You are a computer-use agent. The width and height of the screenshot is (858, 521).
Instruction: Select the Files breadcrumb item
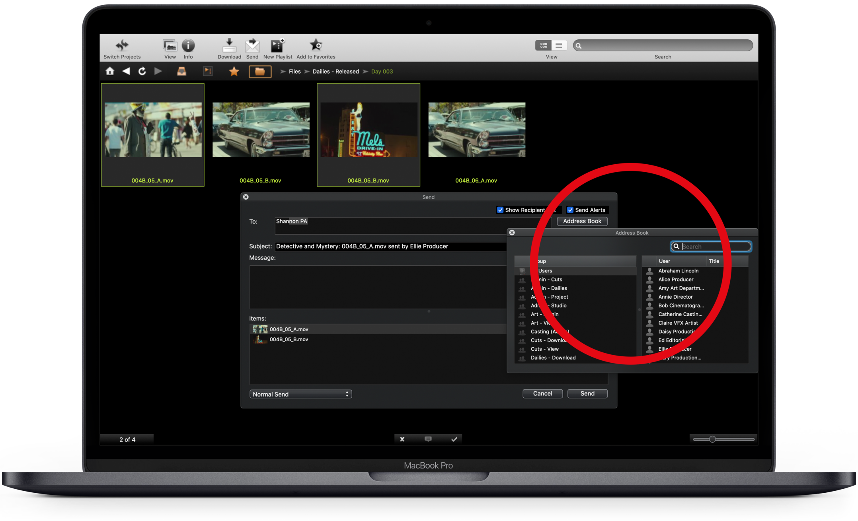pos(294,72)
